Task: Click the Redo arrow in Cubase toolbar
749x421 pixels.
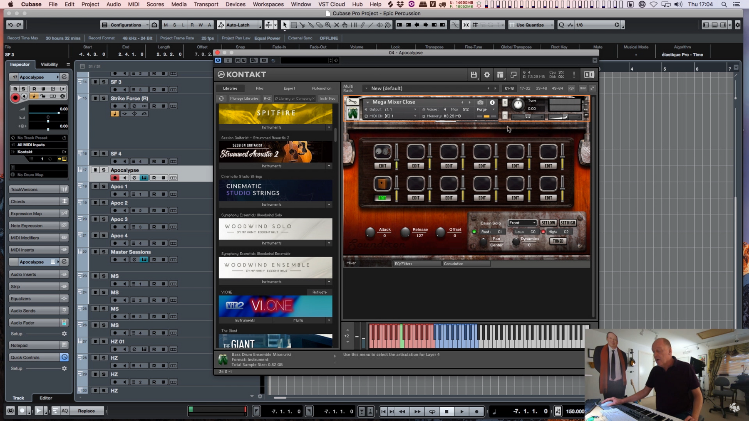Action: click(x=19, y=25)
